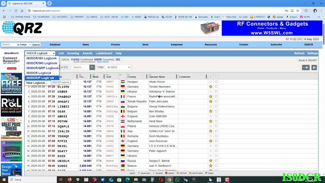The image size is (325, 183).
Task: Check the box for OS4K row
Action: (216, 111)
